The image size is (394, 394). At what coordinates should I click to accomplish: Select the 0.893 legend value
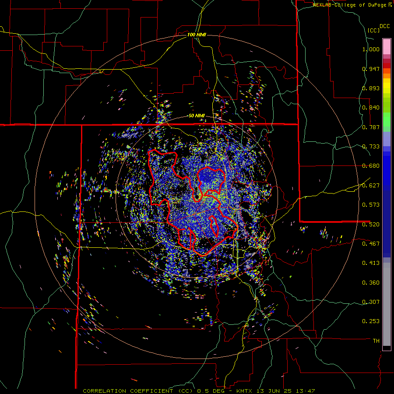tap(371, 88)
